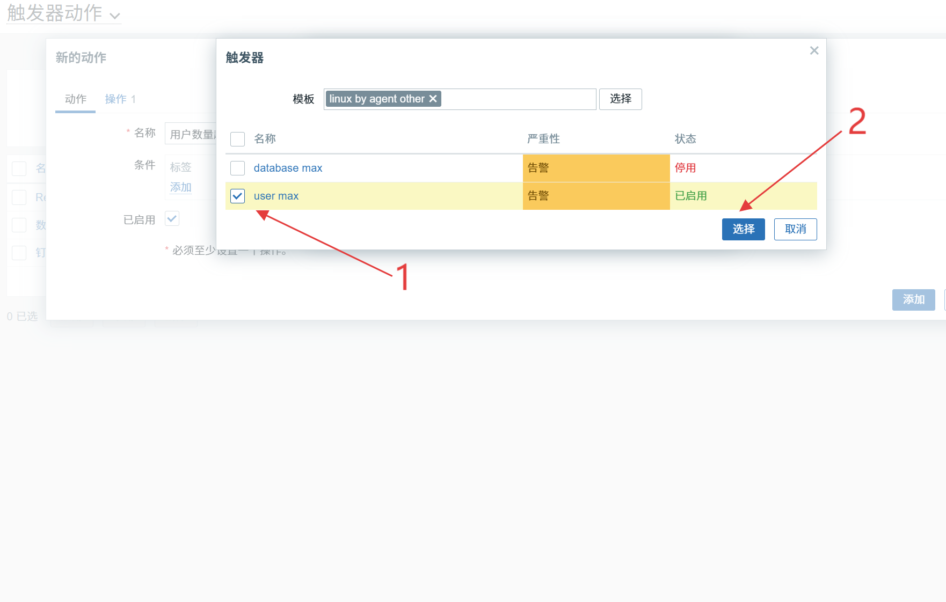This screenshot has height=602, width=946.
Task: Click the 0 已选 selection counter
Action: (22, 317)
